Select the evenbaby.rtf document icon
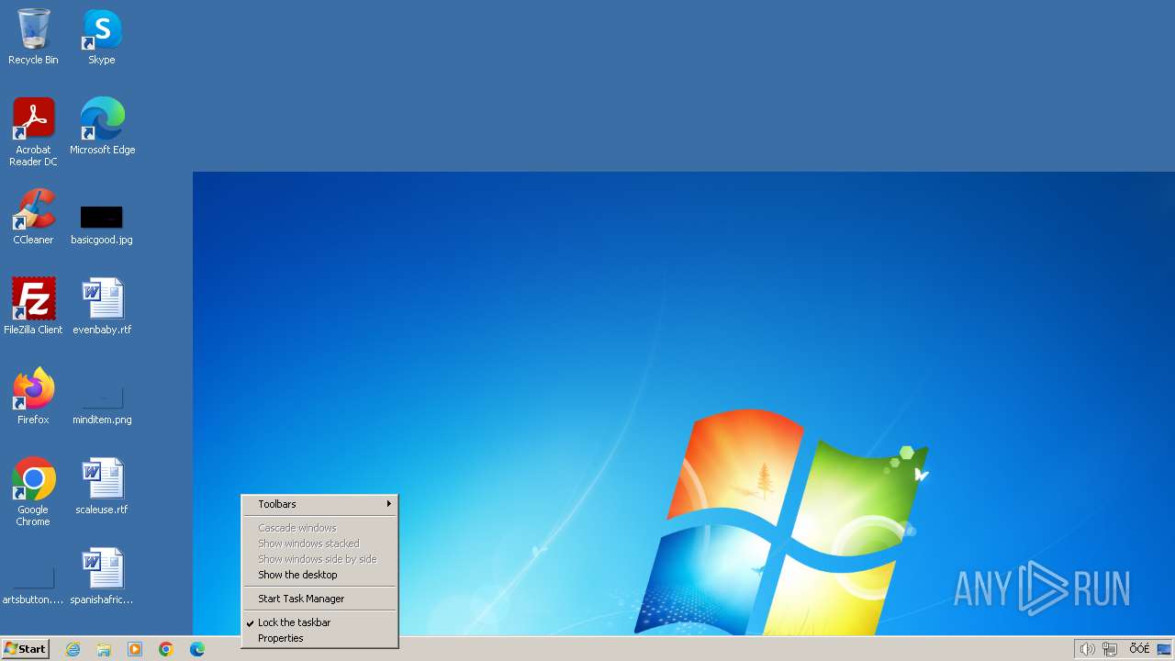1175x661 pixels. (x=102, y=298)
